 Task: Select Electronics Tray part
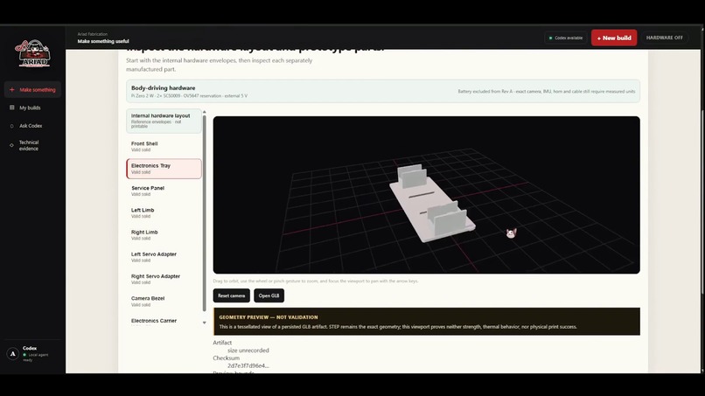click(164, 169)
